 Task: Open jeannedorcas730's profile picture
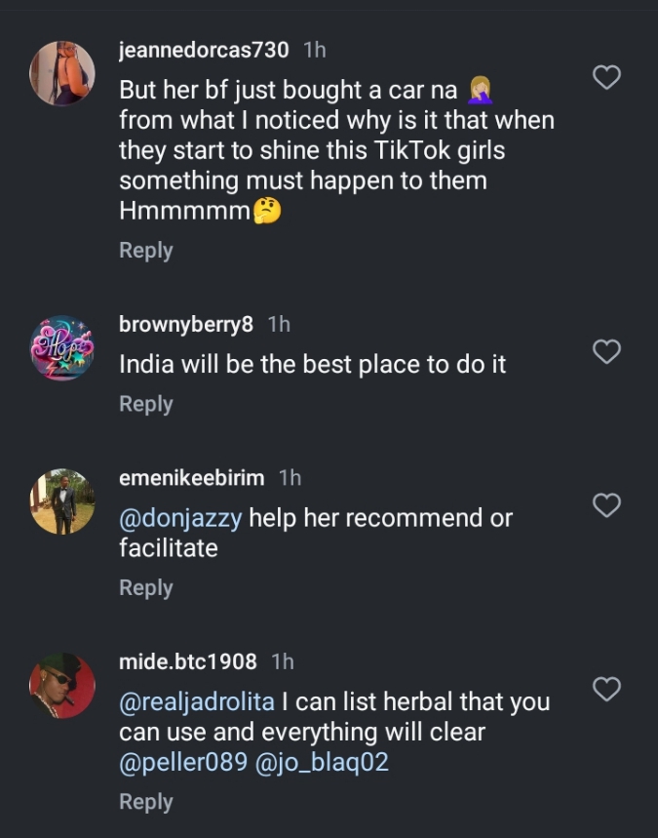tap(62, 73)
